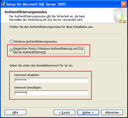
Task: Click the Authentifizierungsmodus page heading
Action: click(26, 12)
